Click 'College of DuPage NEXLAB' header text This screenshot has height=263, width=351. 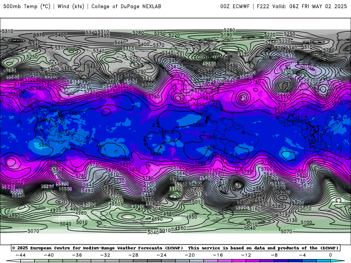[x=126, y=6]
